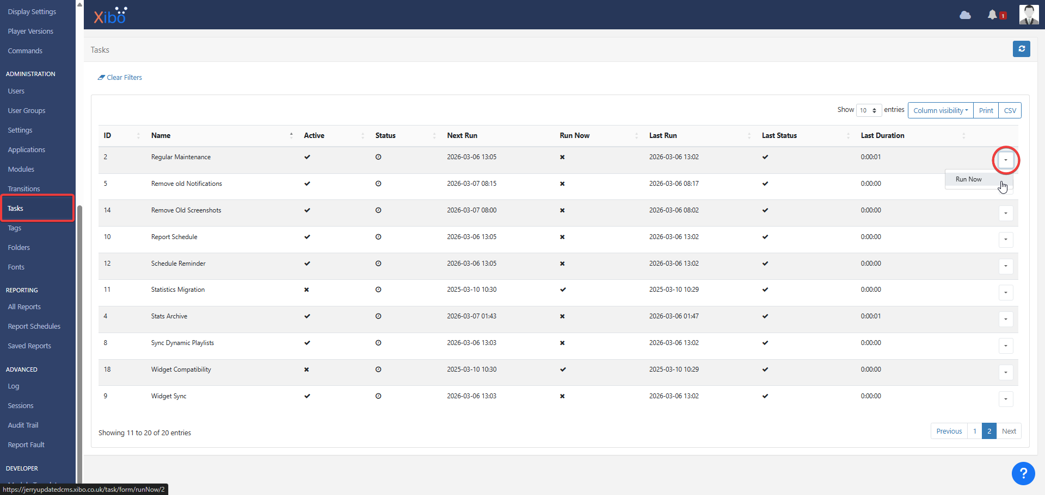Expand row menu for Widget Sync task
Image resolution: width=1045 pixels, height=495 pixels.
tap(1005, 399)
